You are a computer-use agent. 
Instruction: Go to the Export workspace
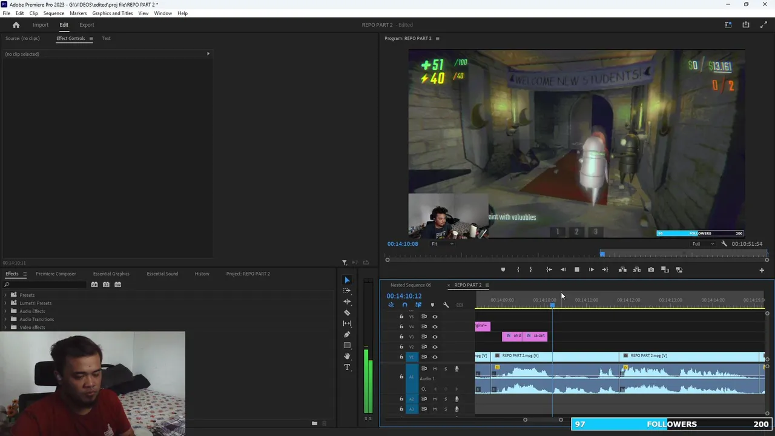[x=87, y=25]
